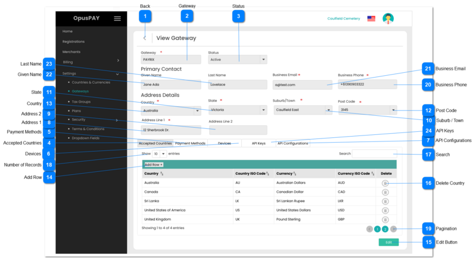Open the Status dropdown
This screenshot has height=259, width=476.
[x=263, y=60]
